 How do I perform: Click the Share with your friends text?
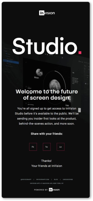(47, 134)
